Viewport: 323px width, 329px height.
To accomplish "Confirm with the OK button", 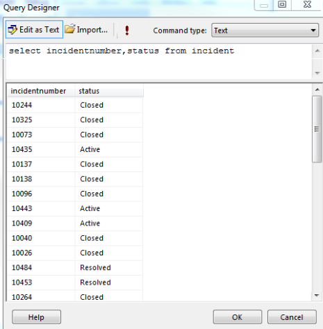I will pyautogui.click(x=238, y=317).
